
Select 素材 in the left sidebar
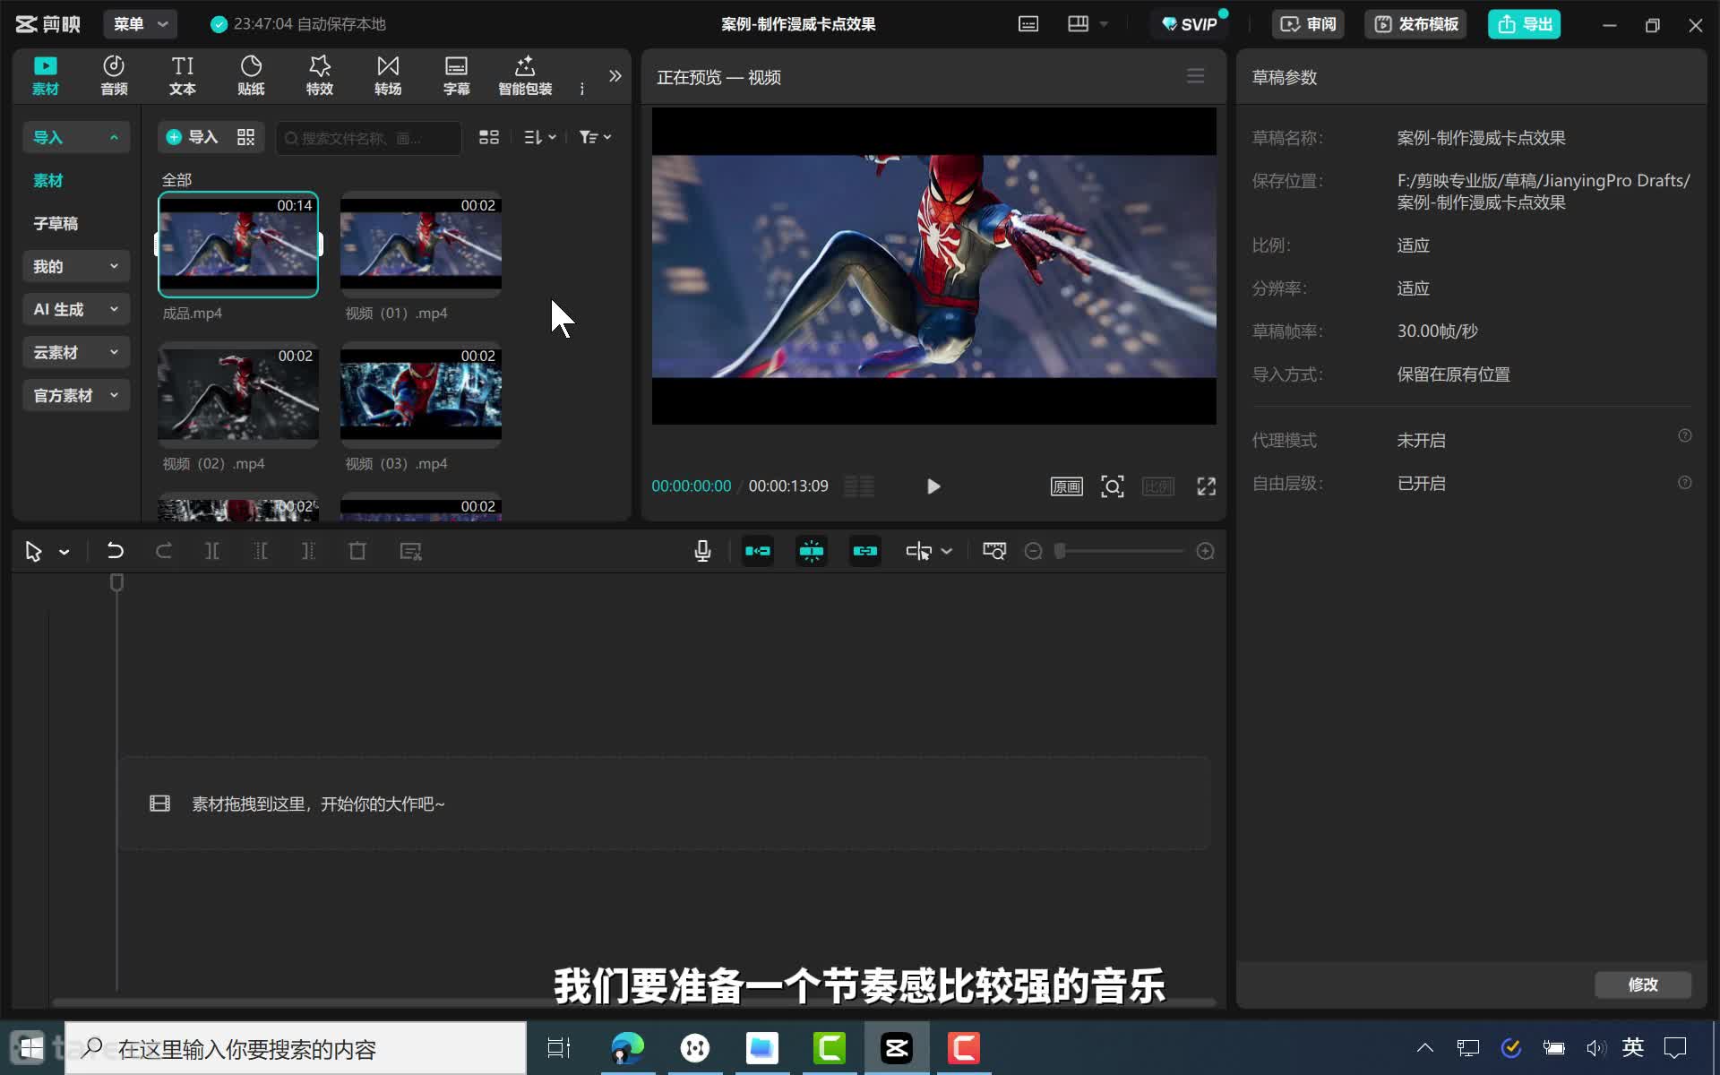tap(48, 180)
